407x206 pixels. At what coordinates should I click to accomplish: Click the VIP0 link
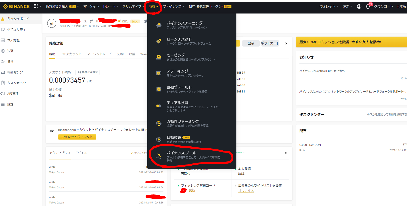point(125,21)
